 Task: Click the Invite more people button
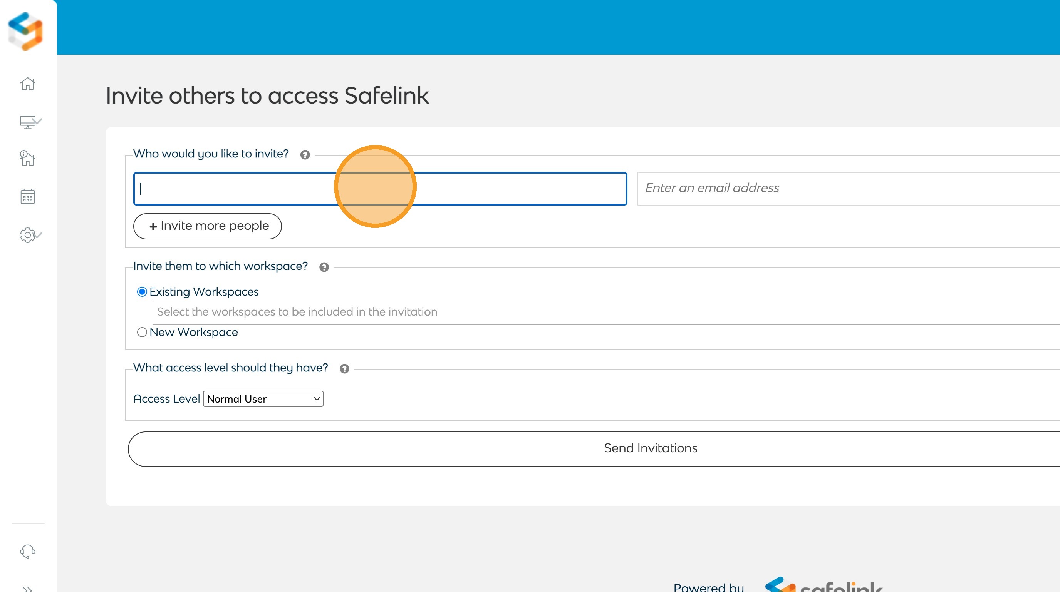(x=207, y=226)
